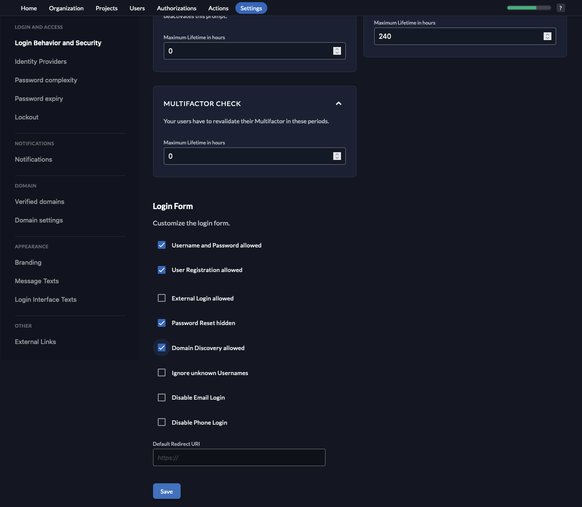This screenshot has height=507, width=582.
Task: Open Login Interface Texts settings
Action: [x=45, y=299]
